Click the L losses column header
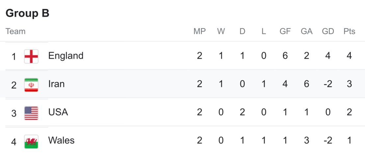The width and height of the screenshot is (365, 164). click(264, 31)
